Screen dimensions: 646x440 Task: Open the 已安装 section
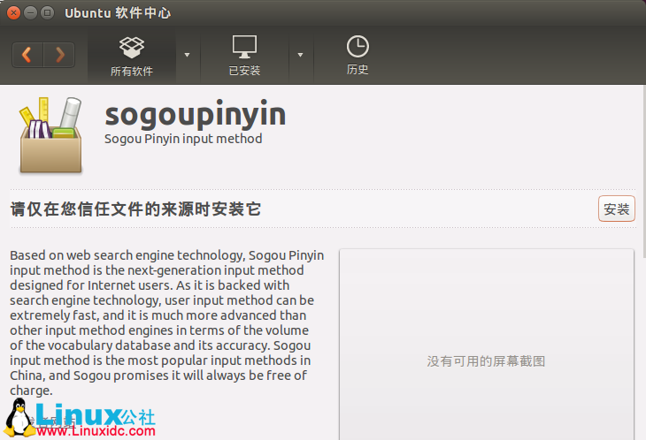point(244,56)
